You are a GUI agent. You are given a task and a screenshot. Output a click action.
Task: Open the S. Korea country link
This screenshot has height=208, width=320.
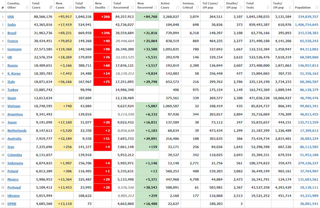14,74
